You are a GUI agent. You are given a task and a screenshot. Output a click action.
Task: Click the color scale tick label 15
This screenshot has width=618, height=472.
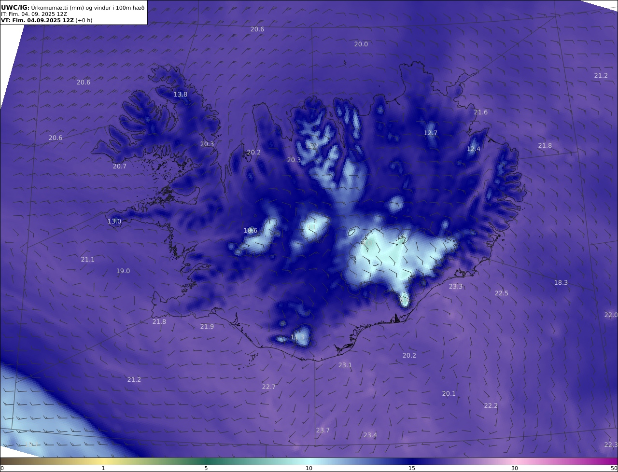(x=412, y=468)
